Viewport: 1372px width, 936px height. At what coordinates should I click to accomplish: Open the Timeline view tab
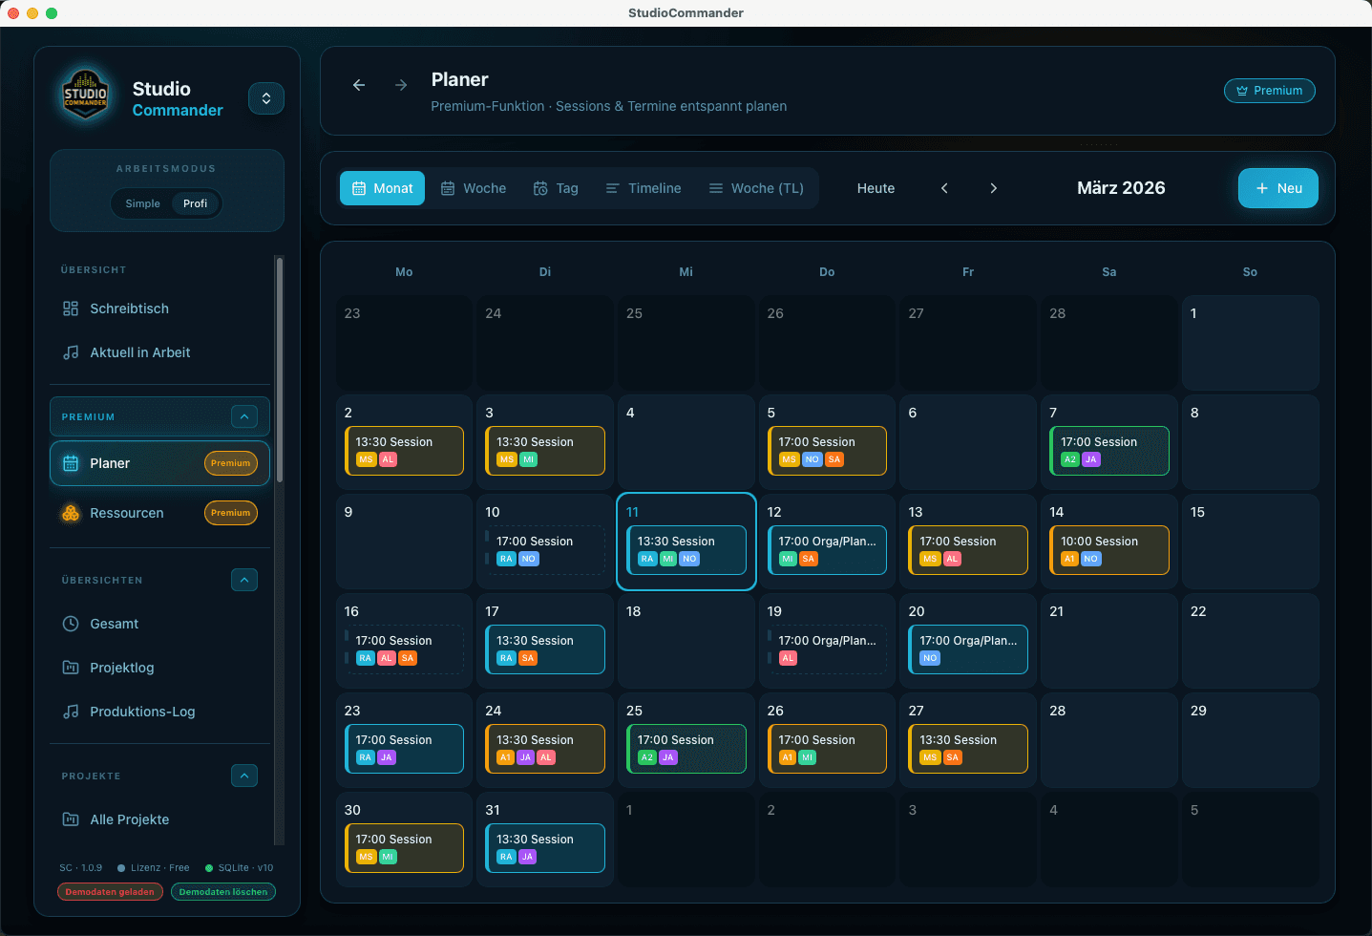tap(643, 188)
